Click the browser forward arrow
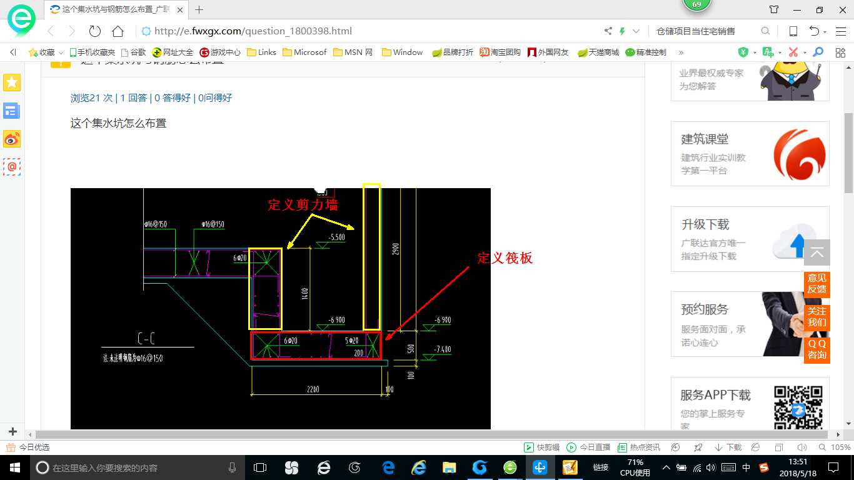Image resolution: width=854 pixels, height=480 pixels. (x=71, y=31)
